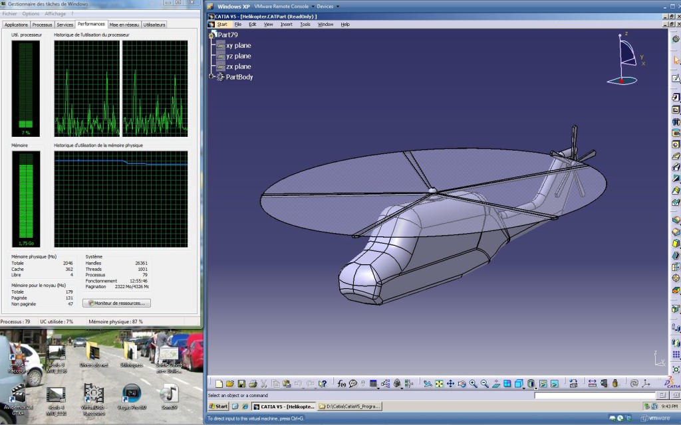Image resolution: width=681 pixels, height=425 pixels.
Task: Switch to the Mise en réseau tab
Action: click(x=124, y=25)
